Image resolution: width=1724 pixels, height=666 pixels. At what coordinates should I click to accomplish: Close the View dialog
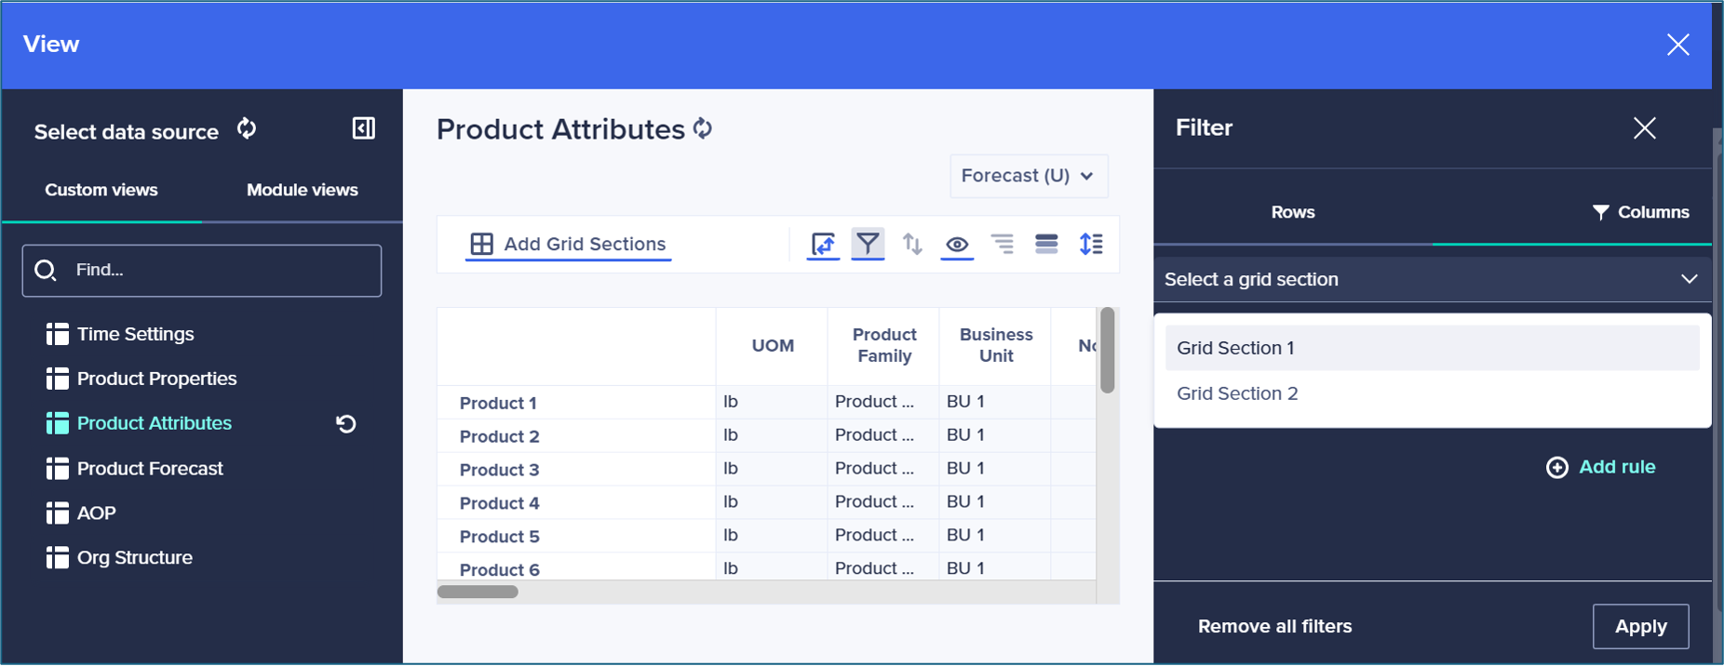click(x=1678, y=45)
